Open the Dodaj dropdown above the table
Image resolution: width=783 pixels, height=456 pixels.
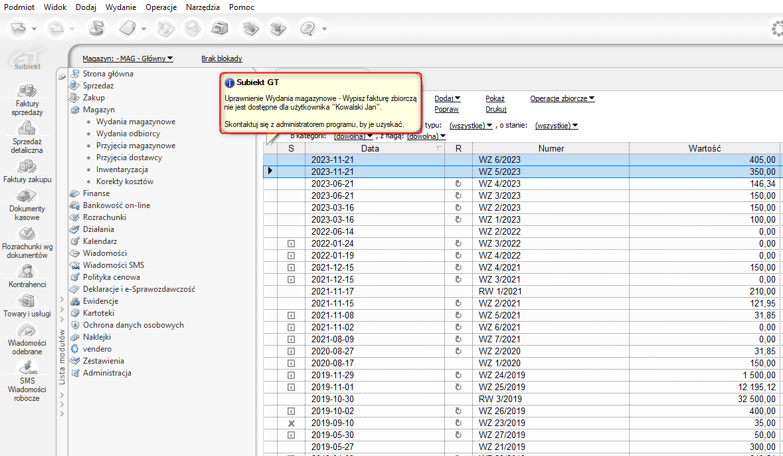[447, 98]
